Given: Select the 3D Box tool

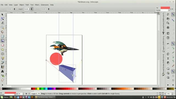Looking at the screenshot, I should 2,41.
